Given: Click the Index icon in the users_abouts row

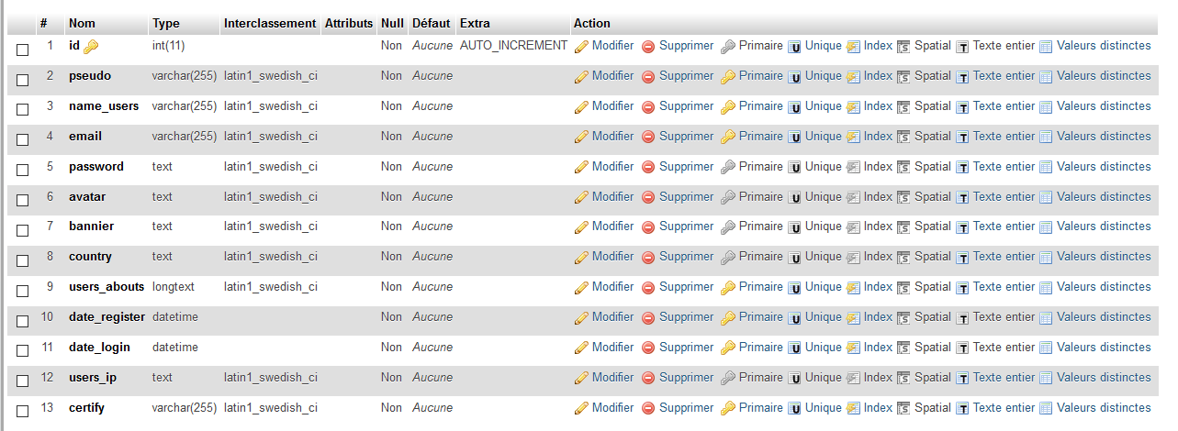Looking at the screenshot, I should (853, 288).
